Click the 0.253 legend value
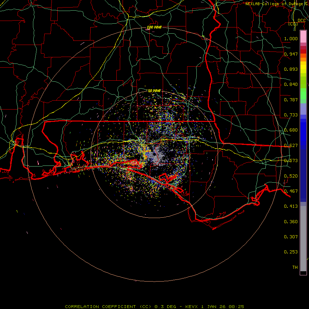The image size is (309, 309). [x=291, y=252]
